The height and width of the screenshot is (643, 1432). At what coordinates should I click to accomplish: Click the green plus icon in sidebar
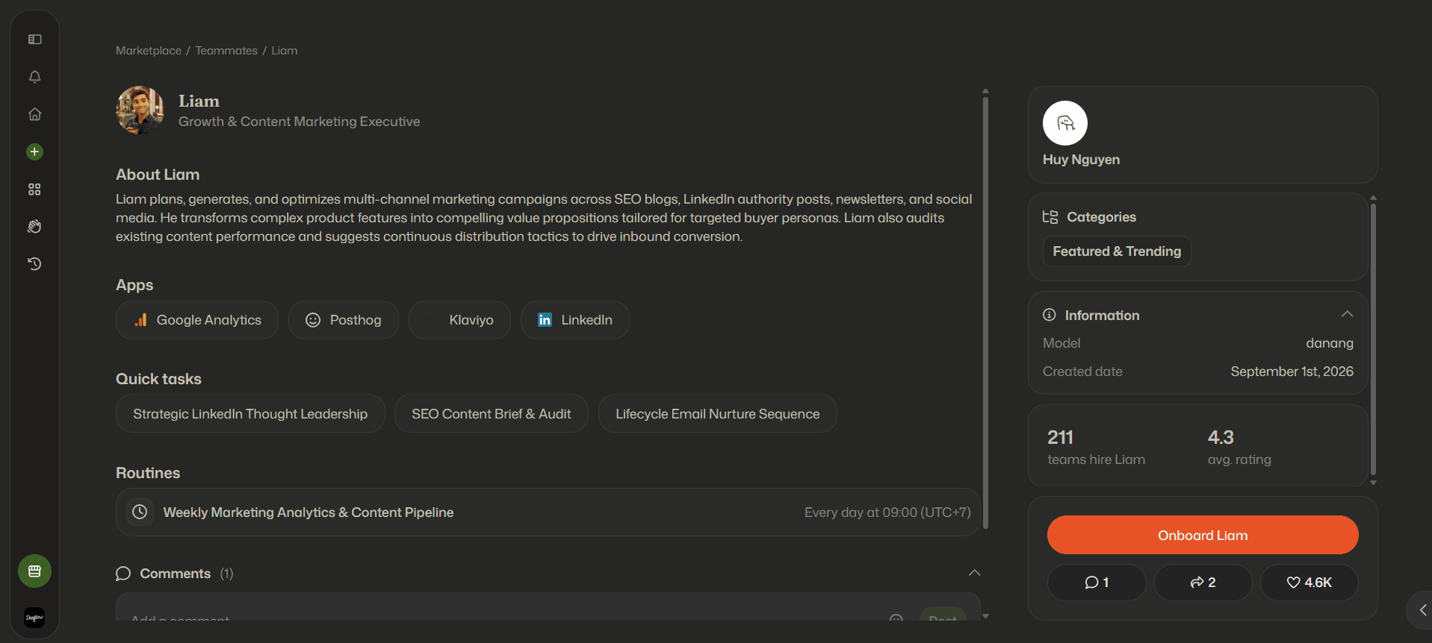[34, 152]
